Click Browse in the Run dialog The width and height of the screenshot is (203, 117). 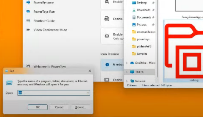[x=81, y=107]
